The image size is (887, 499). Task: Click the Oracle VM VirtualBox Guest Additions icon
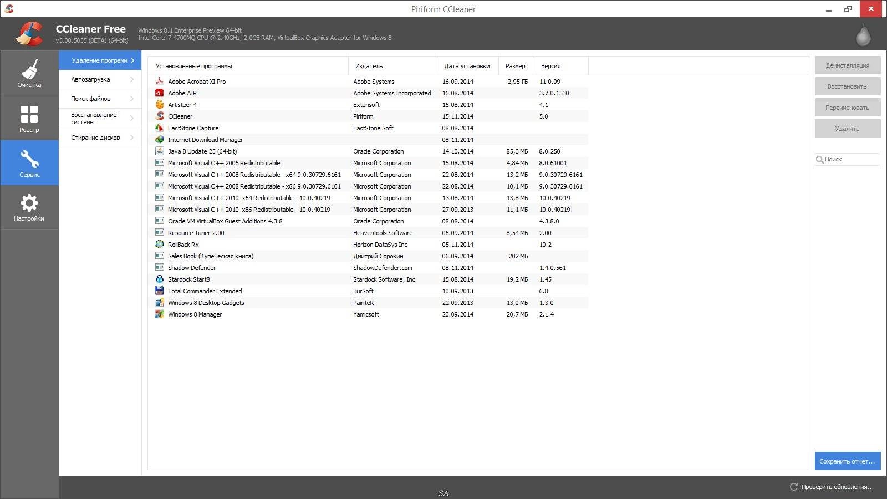(x=160, y=221)
